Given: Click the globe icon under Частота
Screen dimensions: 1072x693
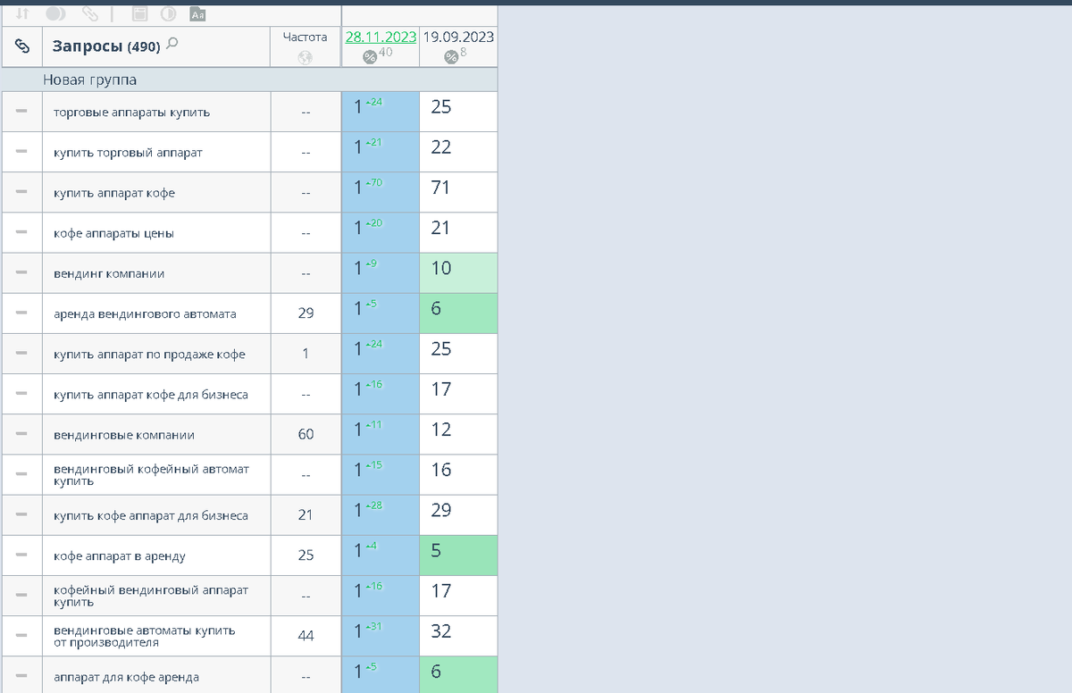Looking at the screenshot, I should (306, 57).
